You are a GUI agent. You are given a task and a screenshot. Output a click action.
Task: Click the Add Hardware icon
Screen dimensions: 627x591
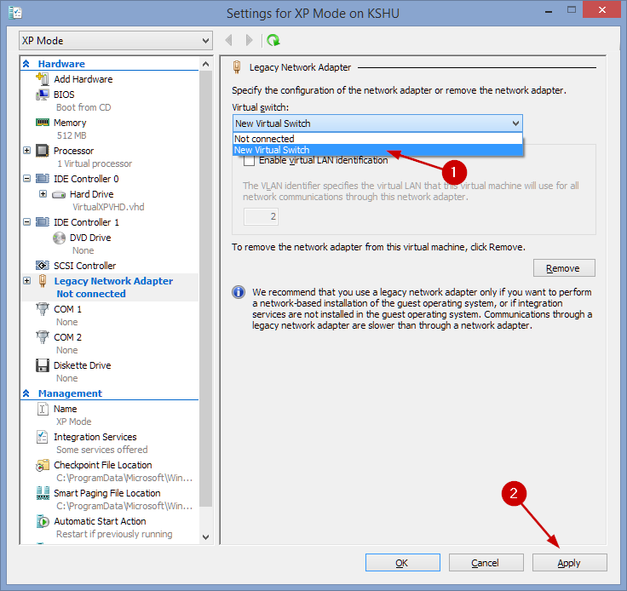43,78
